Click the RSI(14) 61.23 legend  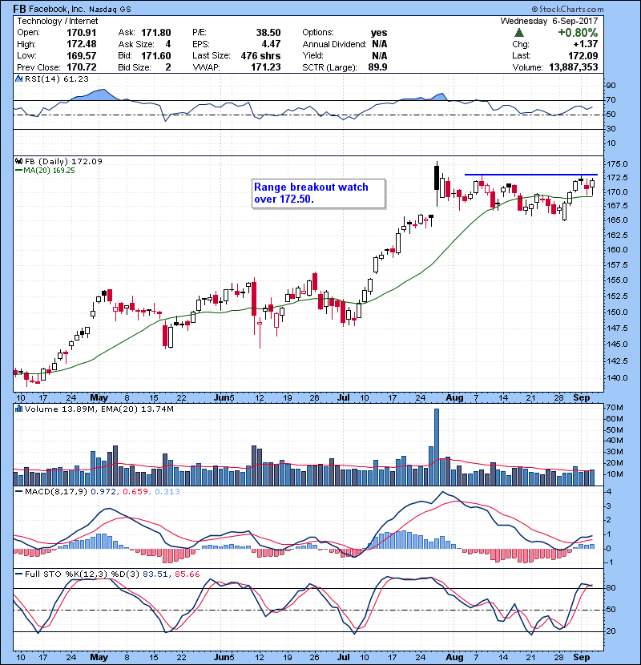click(57, 79)
